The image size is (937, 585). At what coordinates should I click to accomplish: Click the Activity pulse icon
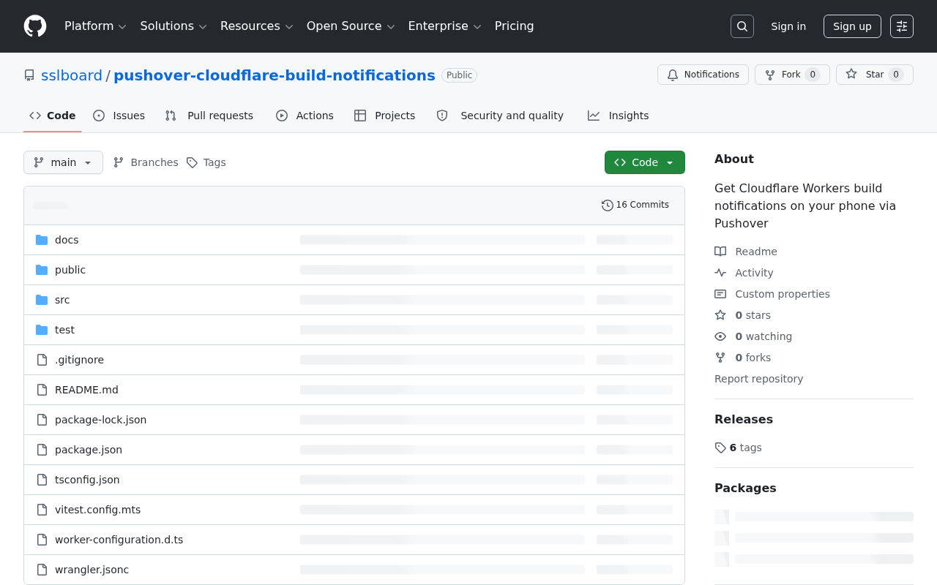[x=720, y=273]
